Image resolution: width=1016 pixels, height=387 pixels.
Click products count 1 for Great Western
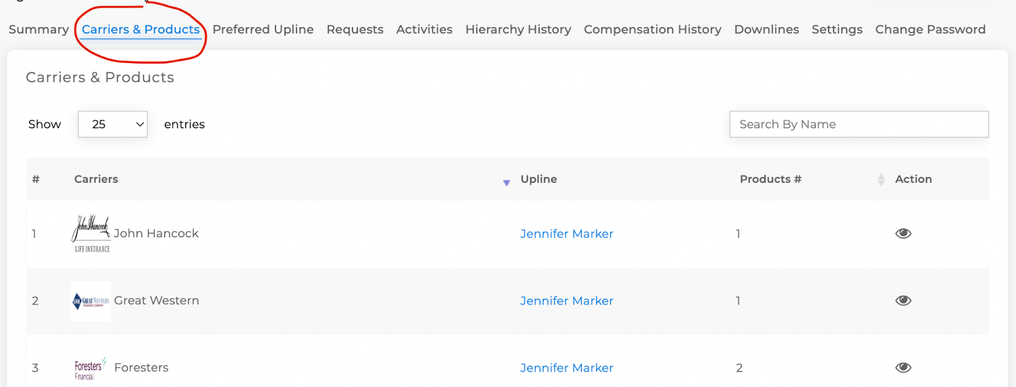click(x=738, y=301)
